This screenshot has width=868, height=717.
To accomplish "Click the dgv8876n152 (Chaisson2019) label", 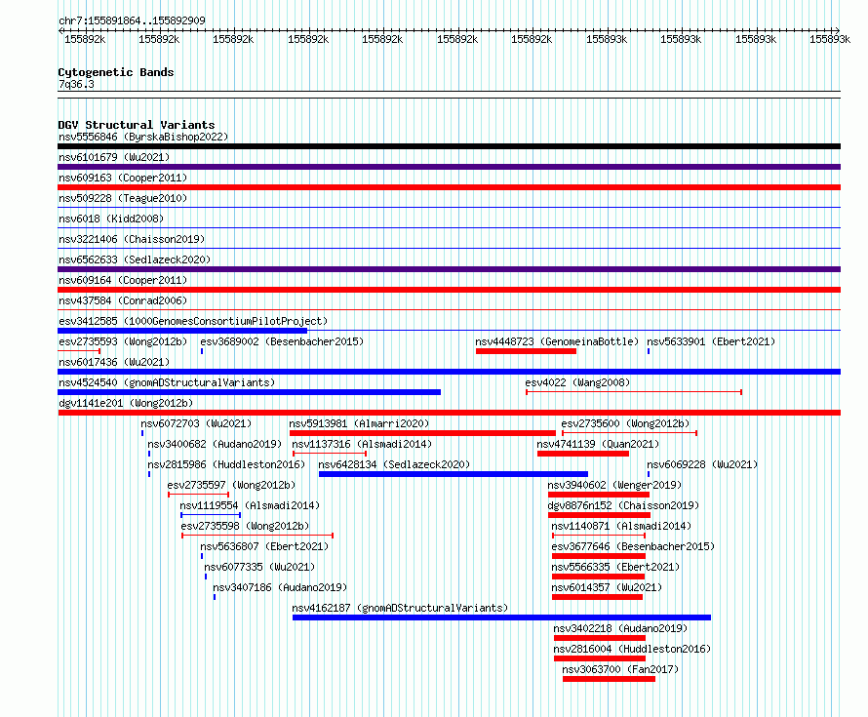I will pyautogui.click(x=623, y=505).
